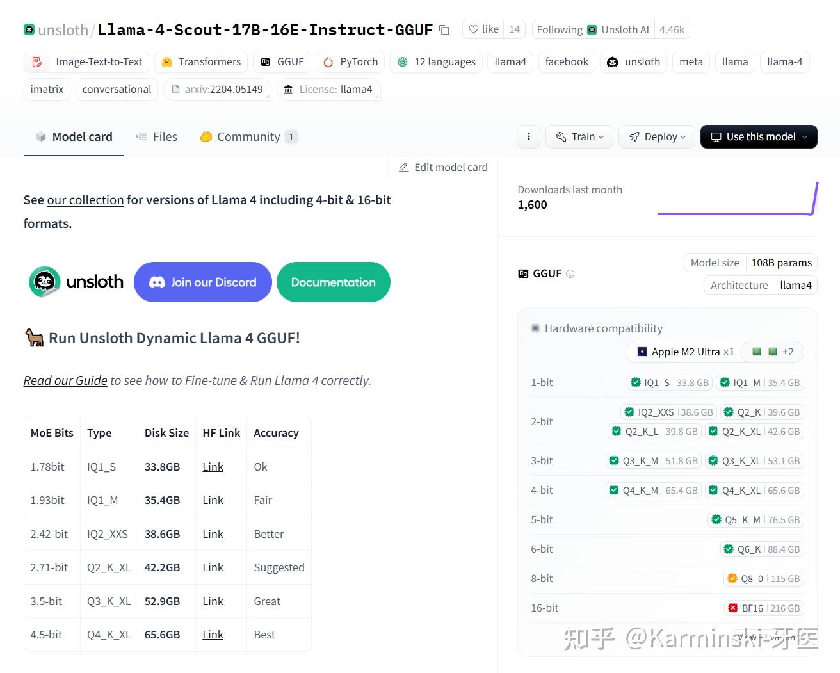This screenshot has height=673, width=840.
Task: Open the Train dropdown
Action: tap(579, 136)
